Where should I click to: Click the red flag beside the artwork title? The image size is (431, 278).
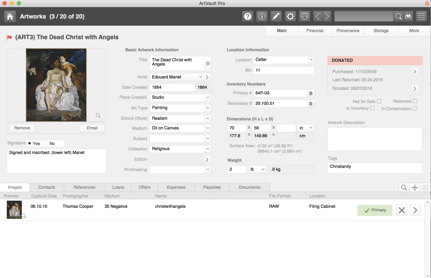click(9, 37)
